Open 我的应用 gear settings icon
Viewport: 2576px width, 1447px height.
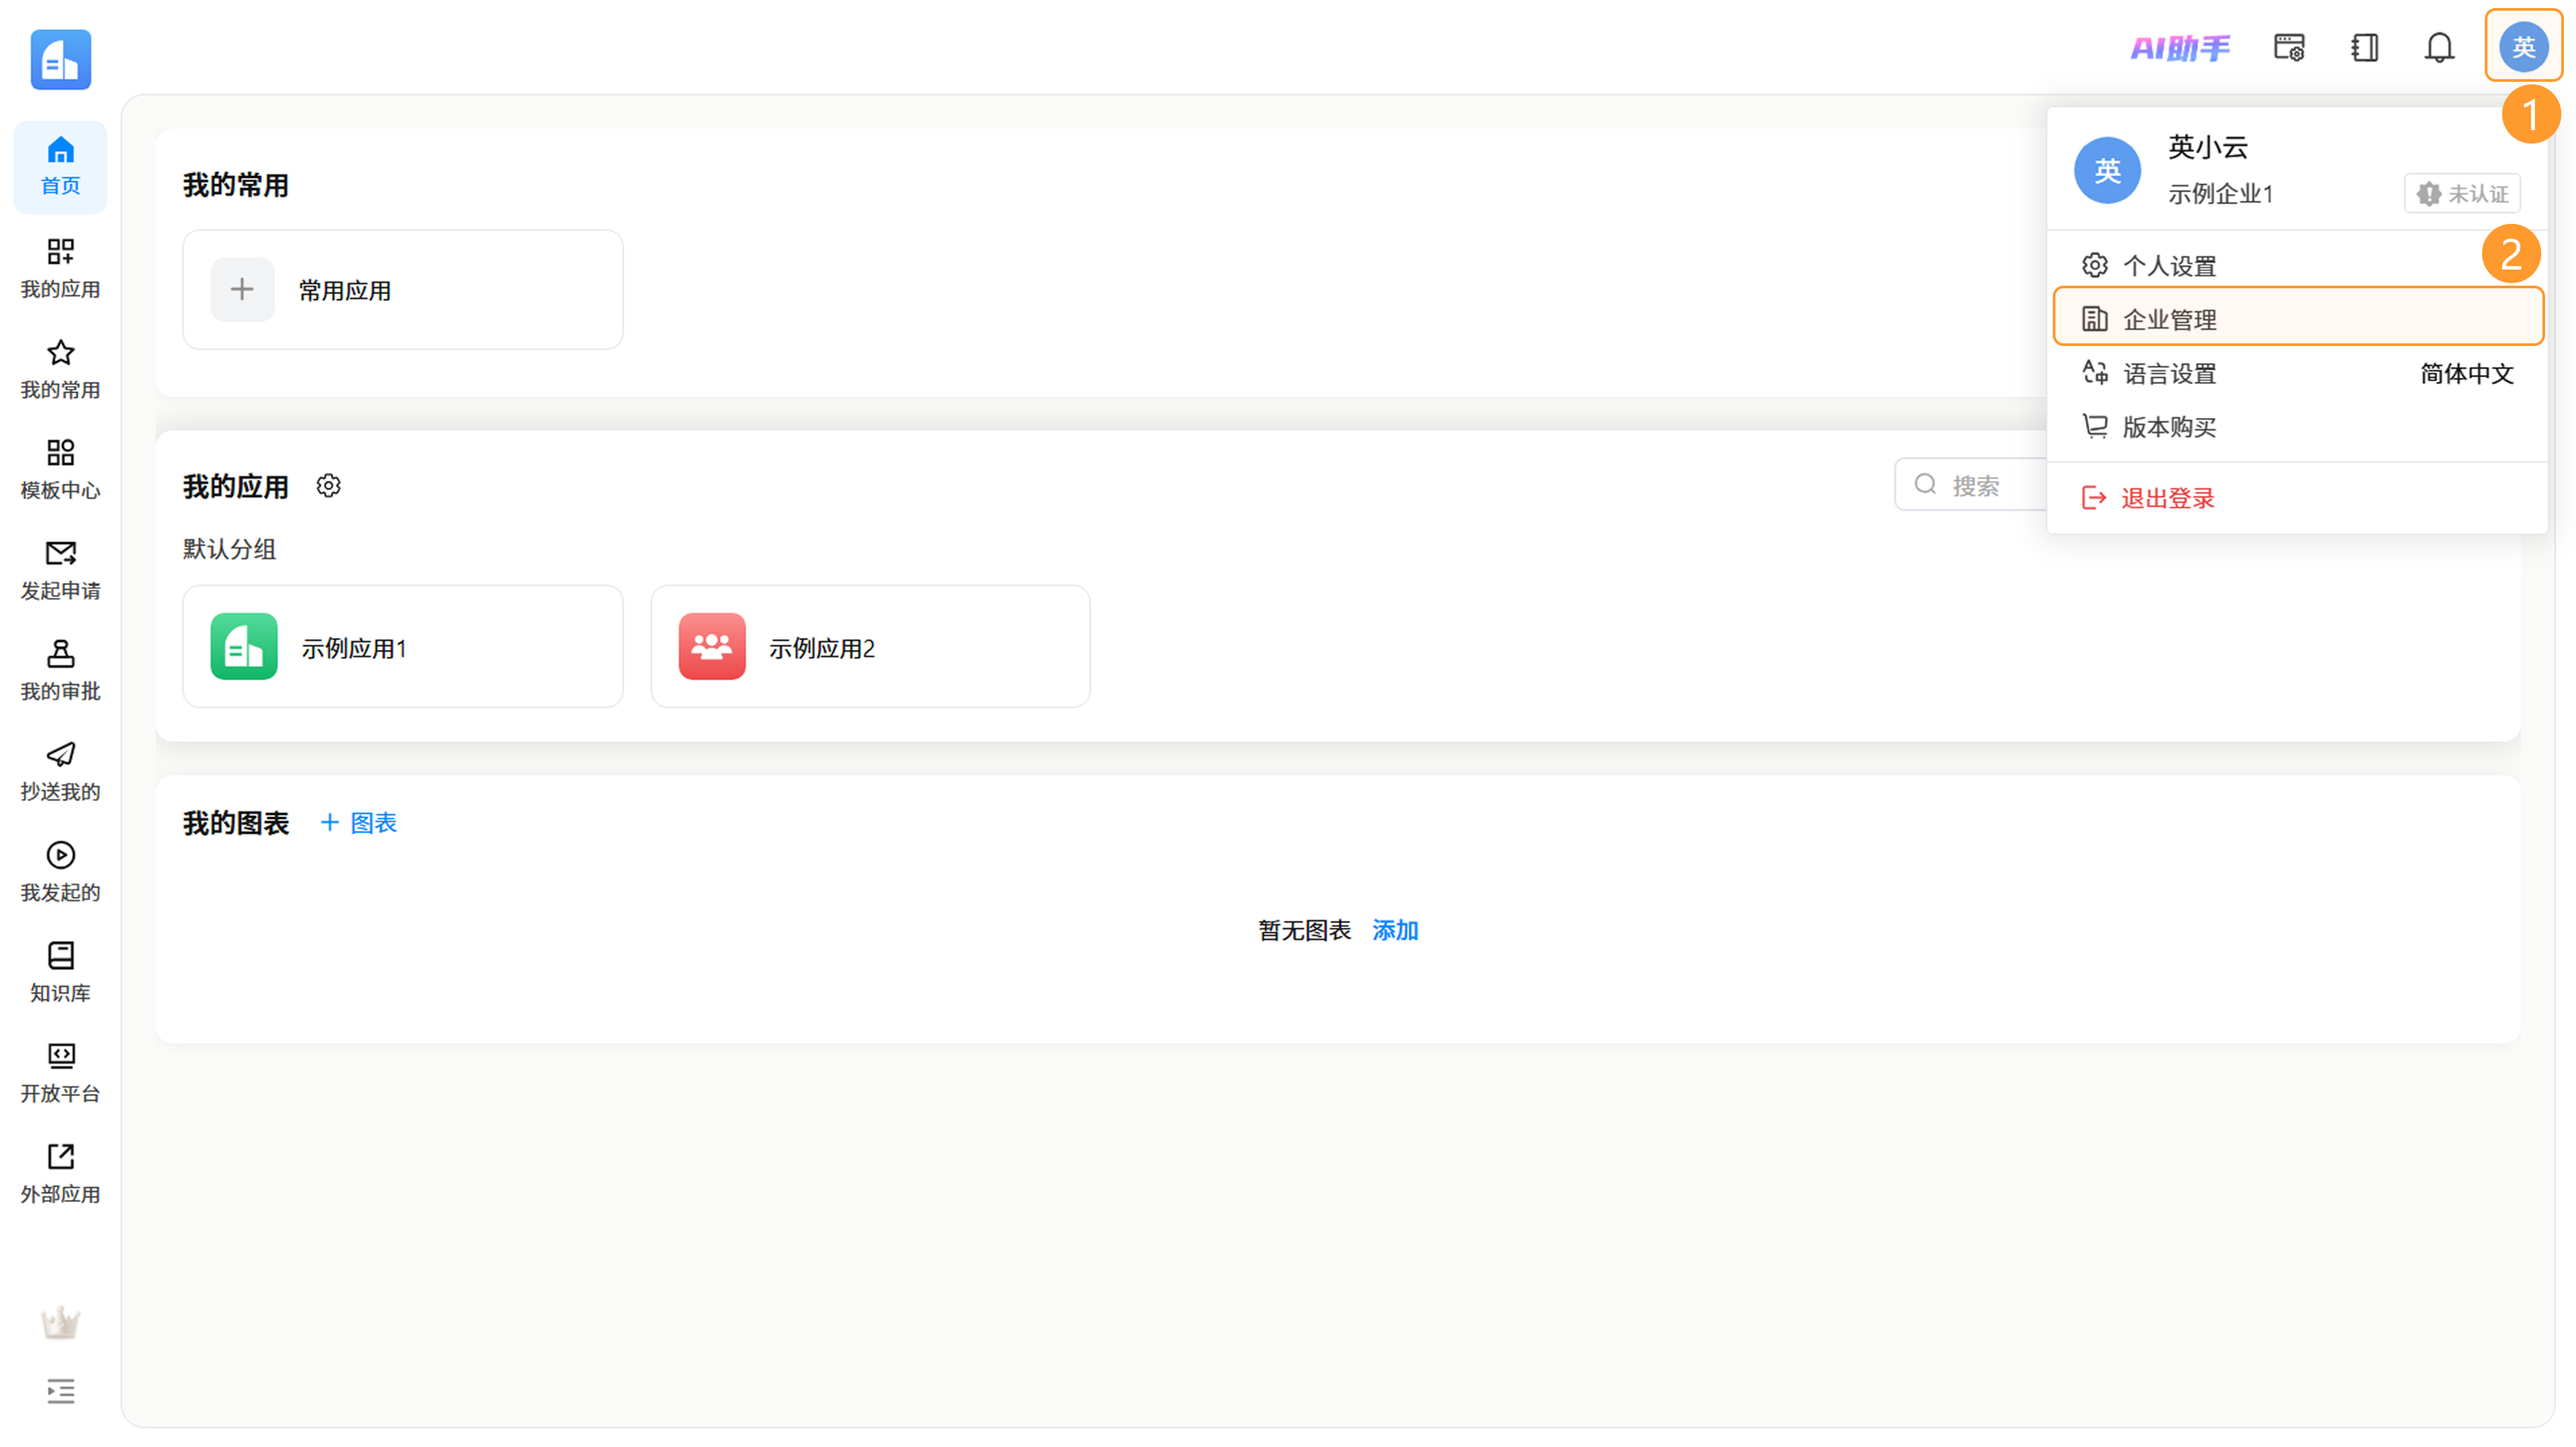coord(328,485)
